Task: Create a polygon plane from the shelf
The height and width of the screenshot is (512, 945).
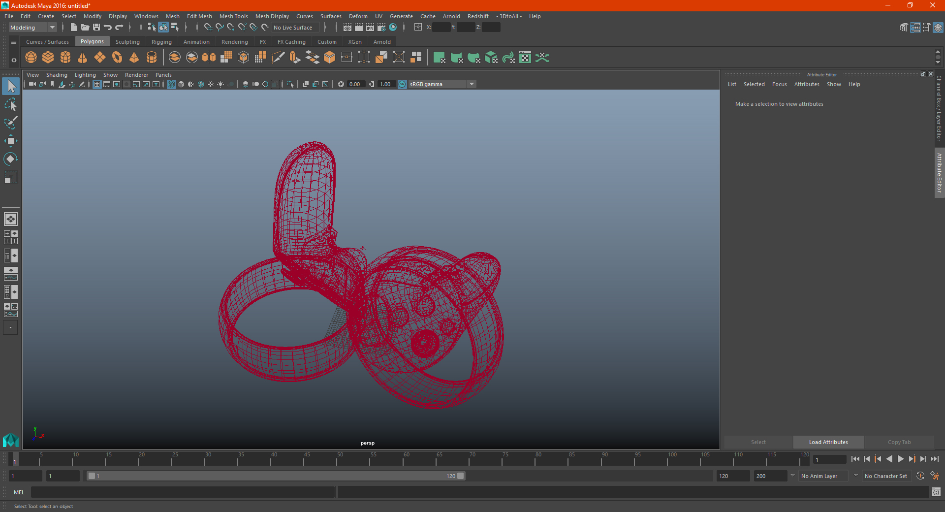Action: click(x=100, y=58)
